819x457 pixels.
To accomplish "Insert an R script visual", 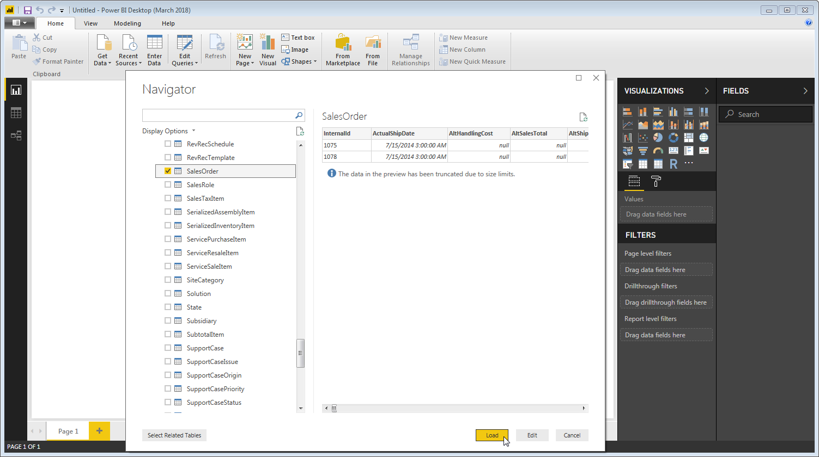I will (x=674, y=163).
